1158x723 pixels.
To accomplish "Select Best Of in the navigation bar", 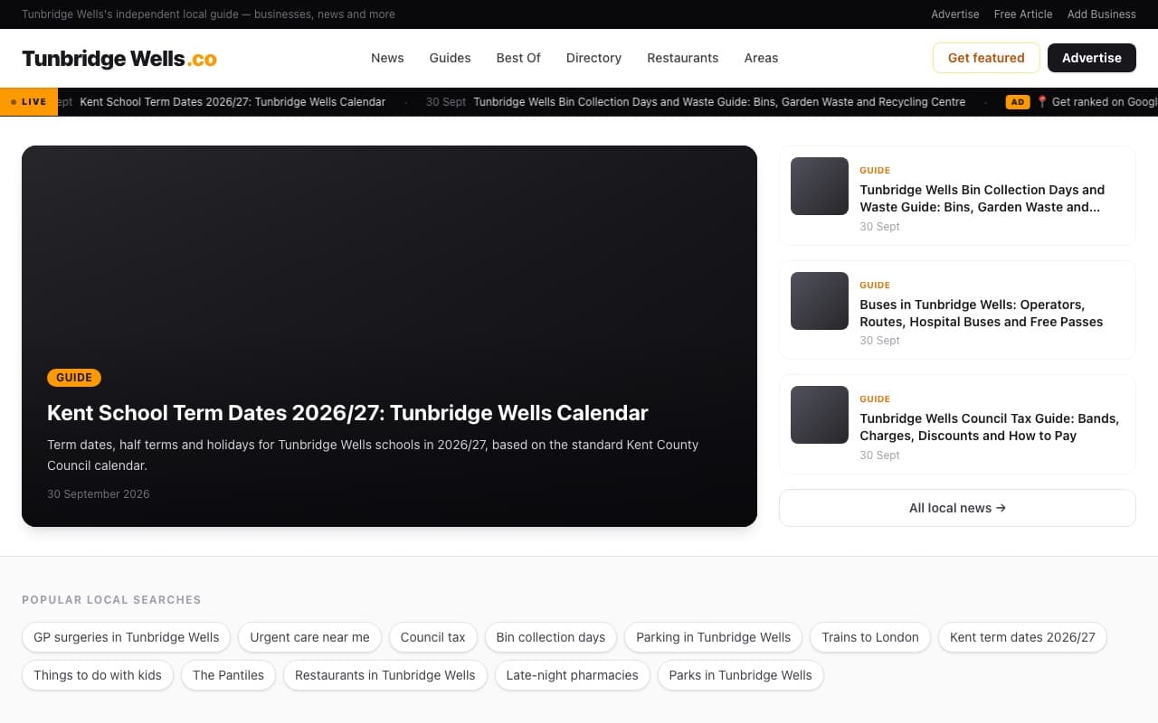I will (518, 58).
